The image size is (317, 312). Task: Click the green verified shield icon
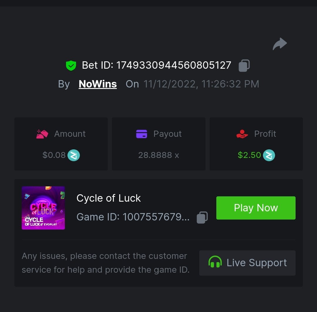point(71,65)
